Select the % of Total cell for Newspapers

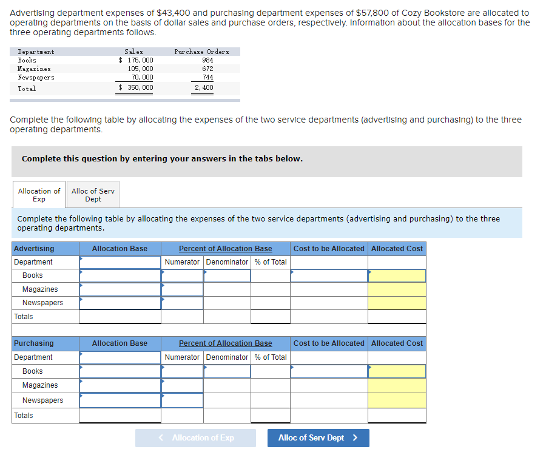[270, 303]
